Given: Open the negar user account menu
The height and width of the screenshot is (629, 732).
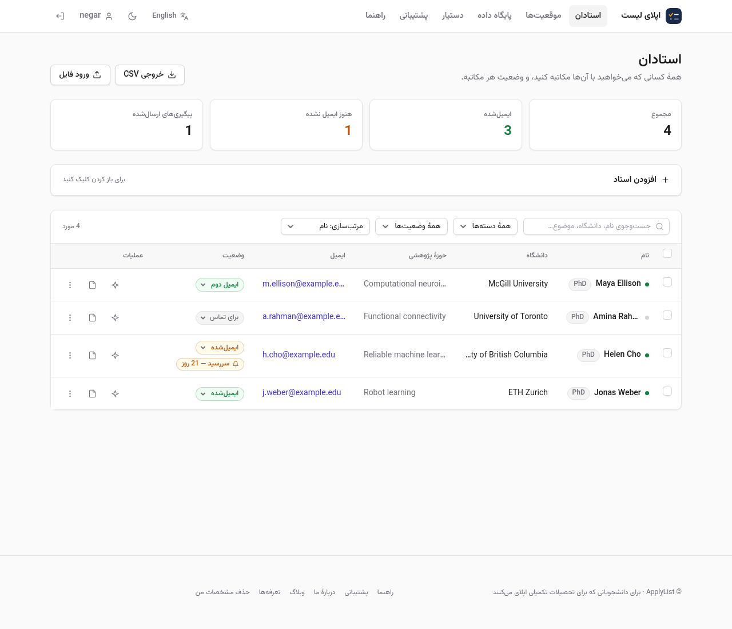Looking at the screenshot, I should 96,15.
